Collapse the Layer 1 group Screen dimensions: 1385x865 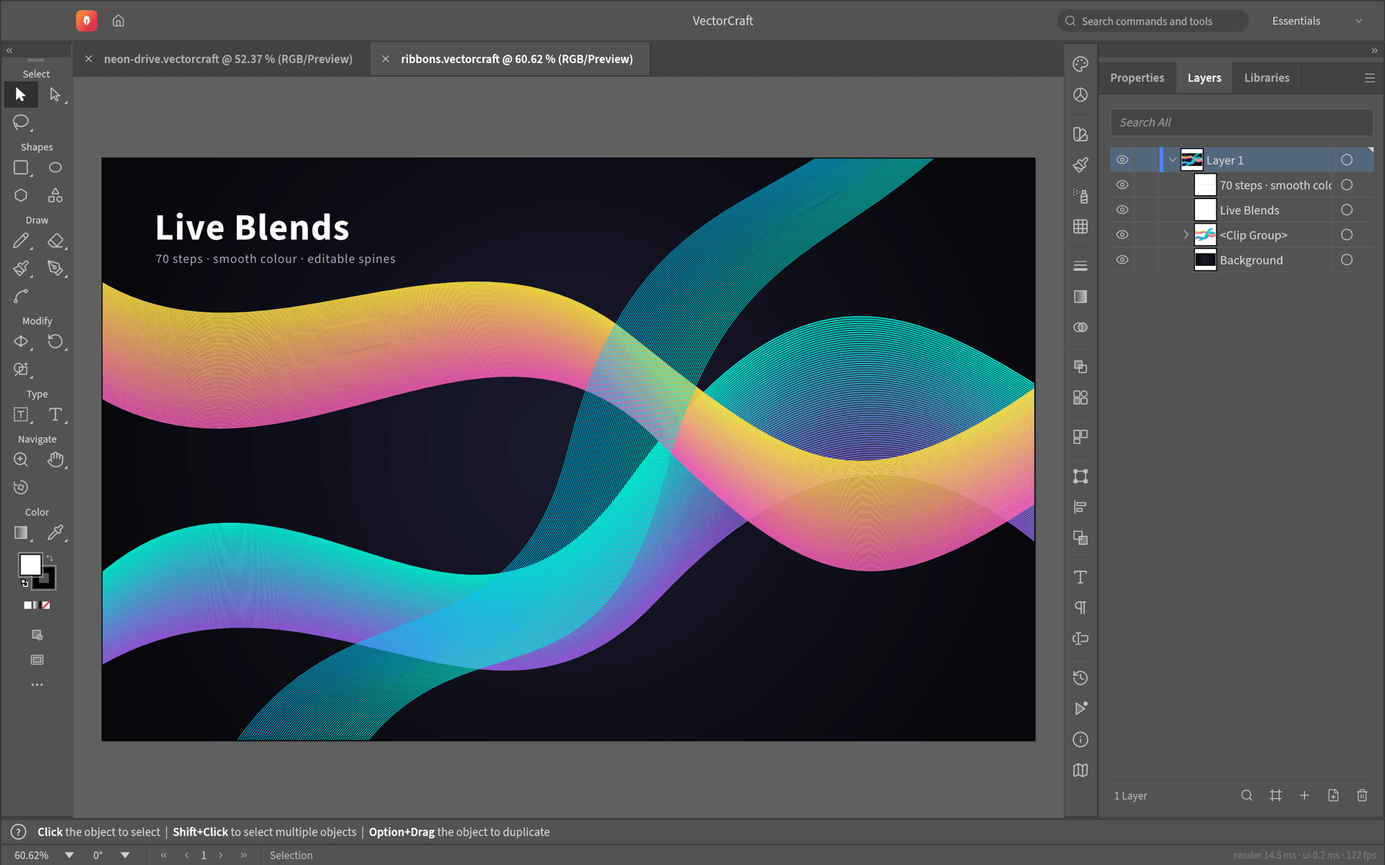(x=1173, y=160)
